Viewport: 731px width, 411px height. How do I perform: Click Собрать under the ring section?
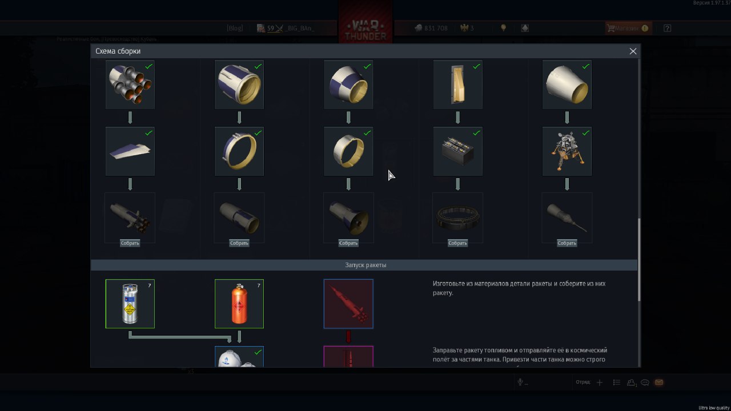coord(457,243)
